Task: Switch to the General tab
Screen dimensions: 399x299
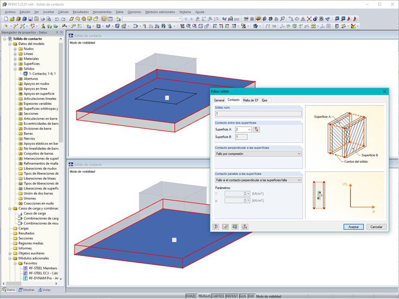Action: (219, 100)
